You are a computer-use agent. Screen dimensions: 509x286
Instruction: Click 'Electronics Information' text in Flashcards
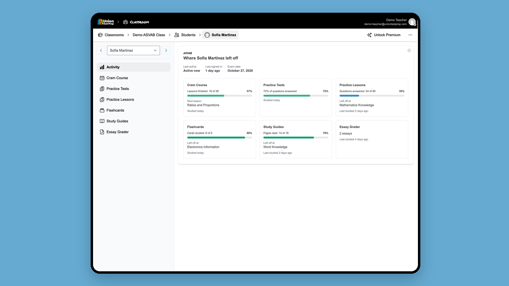[x=203, y=147]
